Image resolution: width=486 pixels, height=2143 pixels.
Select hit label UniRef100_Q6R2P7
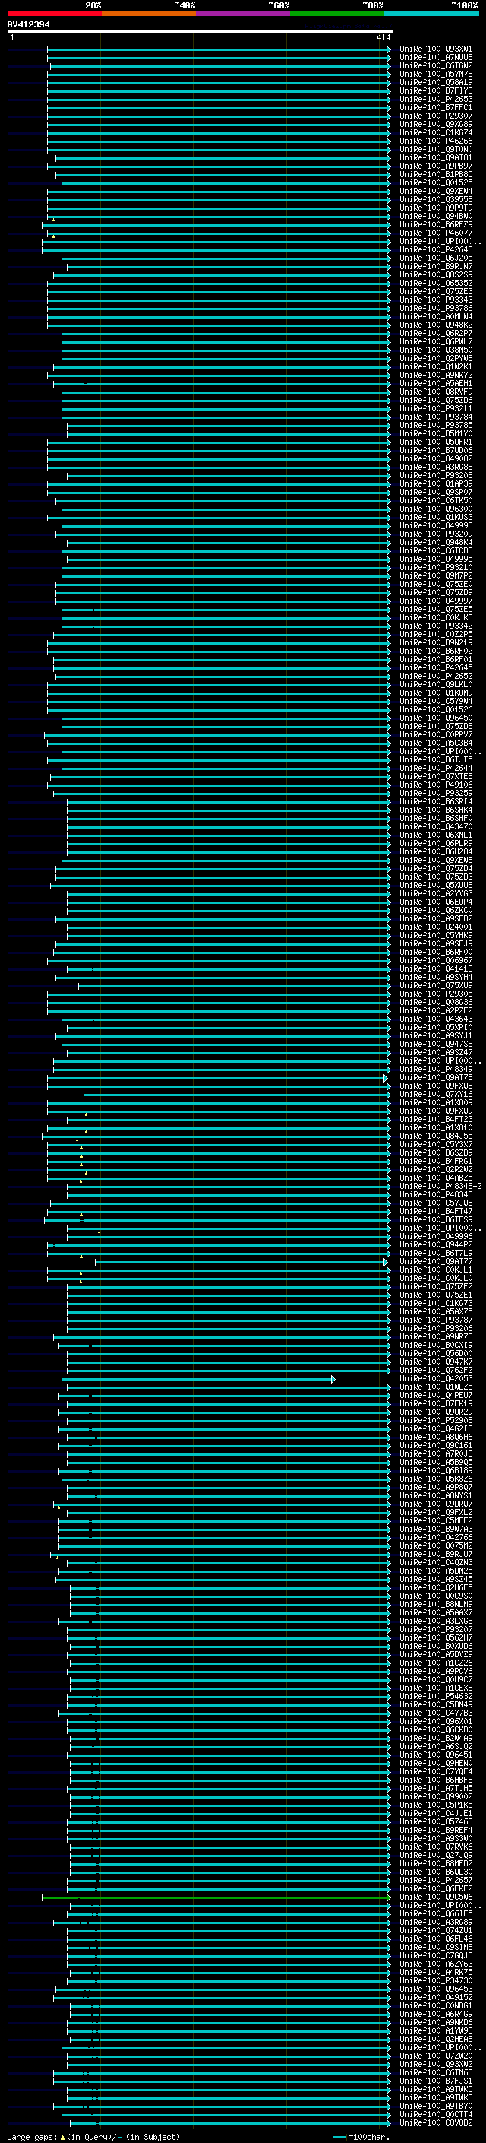coord(436,333)
